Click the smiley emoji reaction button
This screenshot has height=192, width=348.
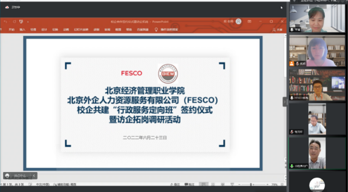point(8,175)
